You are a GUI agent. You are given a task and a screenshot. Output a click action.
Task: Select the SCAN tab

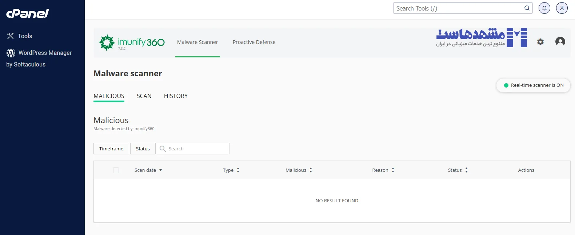pyautogui.click(x=144, y=96)
